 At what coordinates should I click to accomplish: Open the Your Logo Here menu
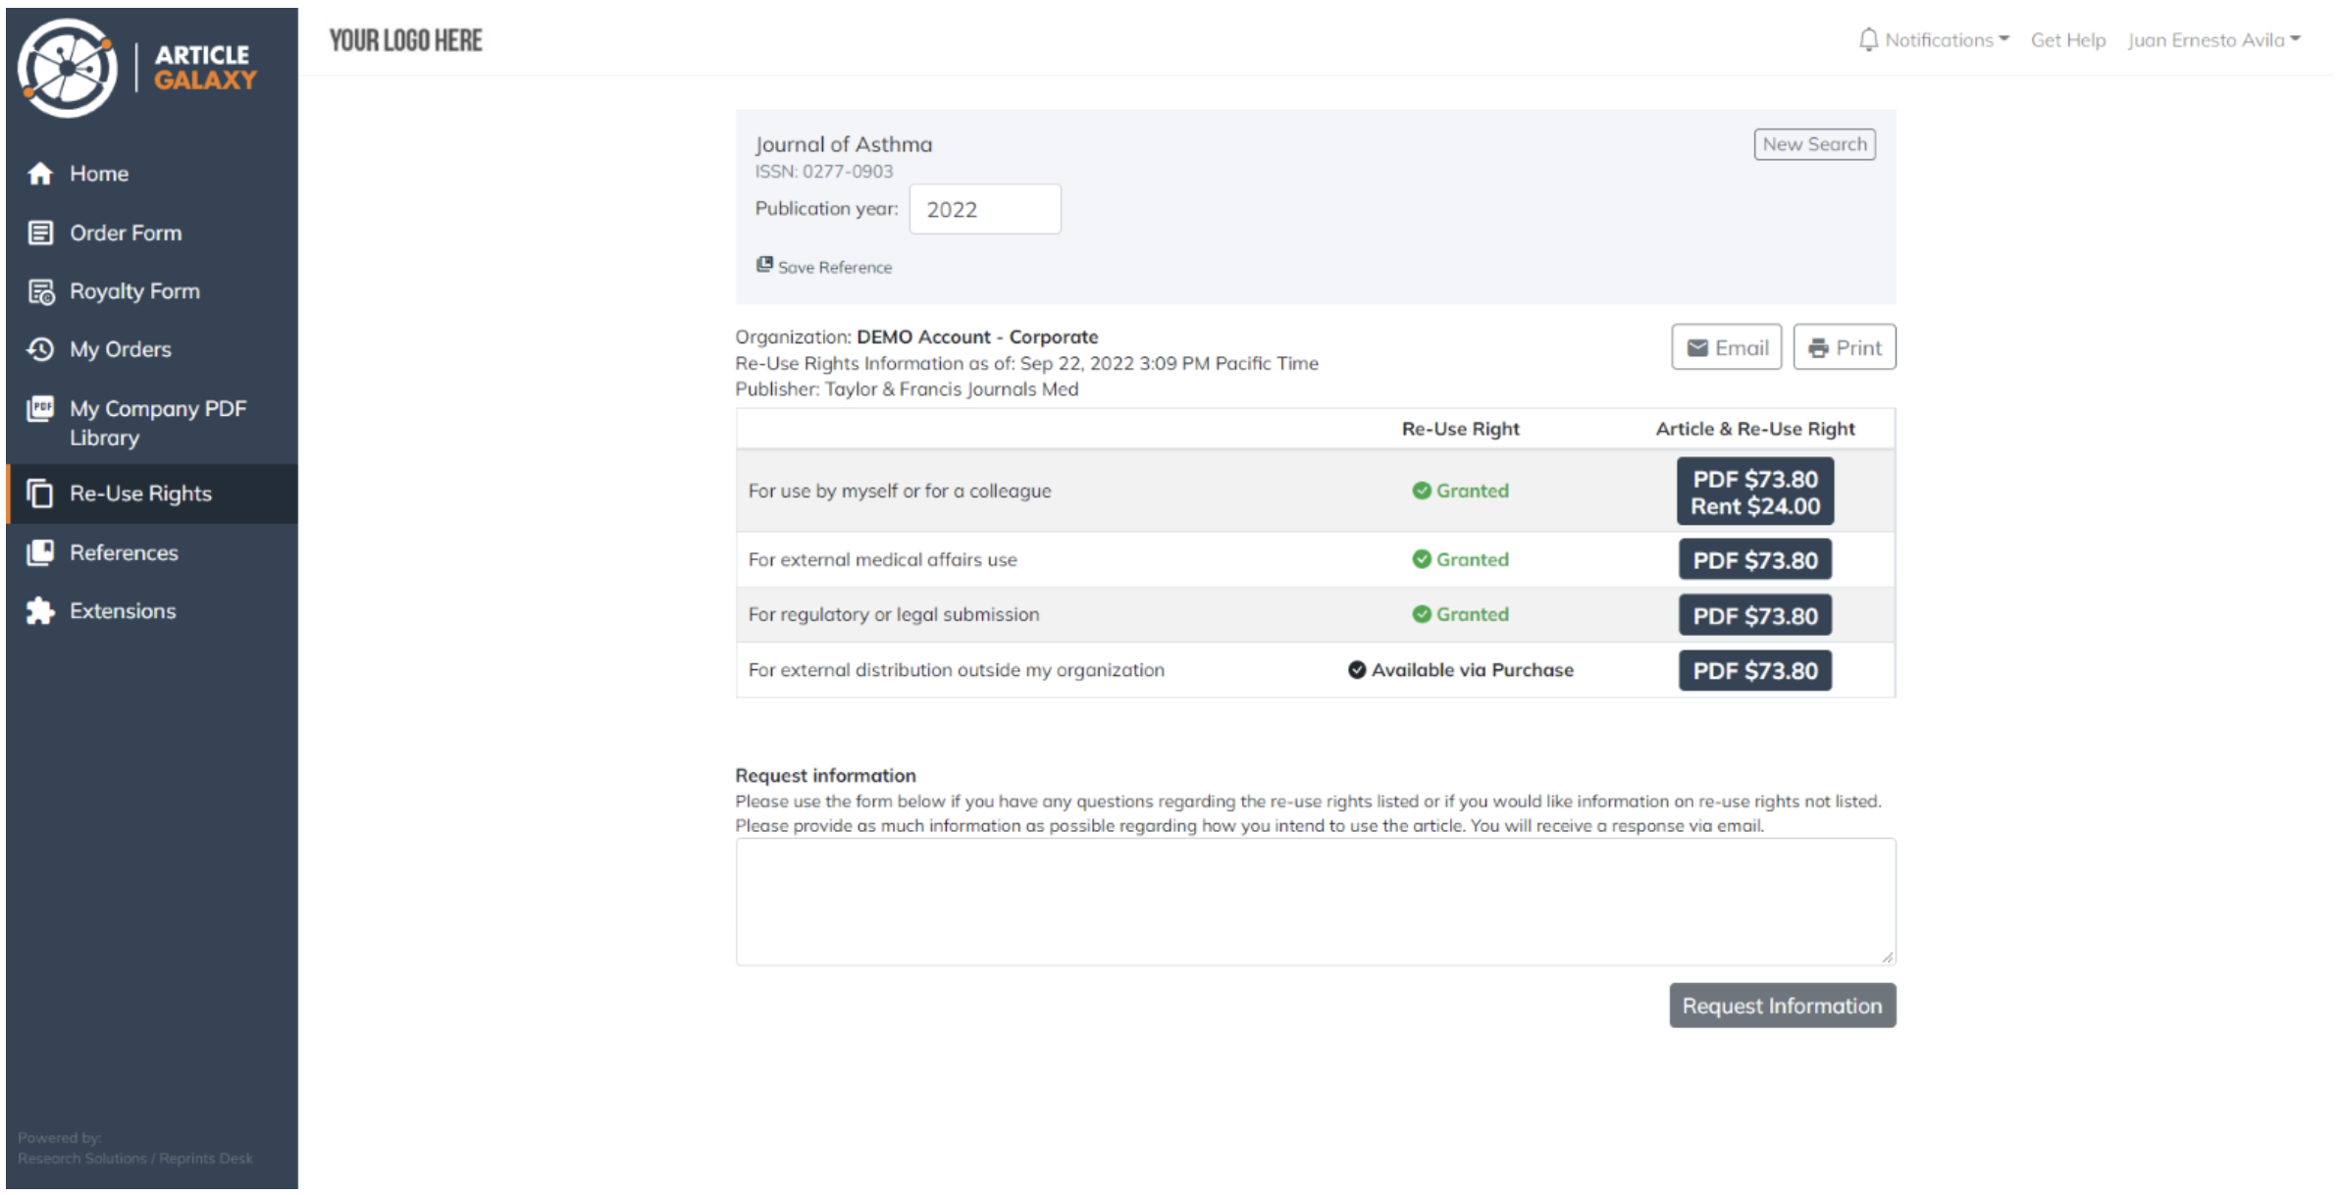pyautogui.click(x=405, y=40)
